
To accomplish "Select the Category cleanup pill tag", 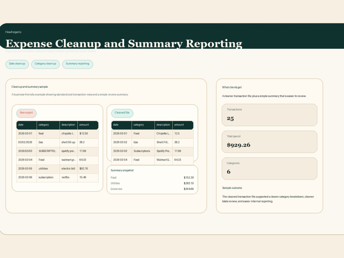I will pos(45,64).
